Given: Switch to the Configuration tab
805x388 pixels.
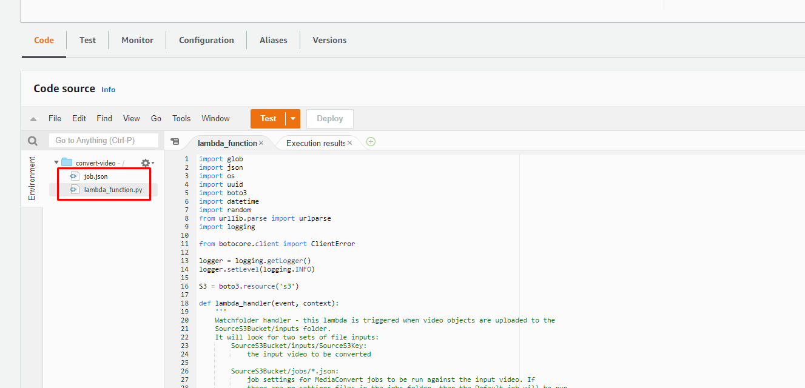Looking at the screenshot, I should [206, 40].
